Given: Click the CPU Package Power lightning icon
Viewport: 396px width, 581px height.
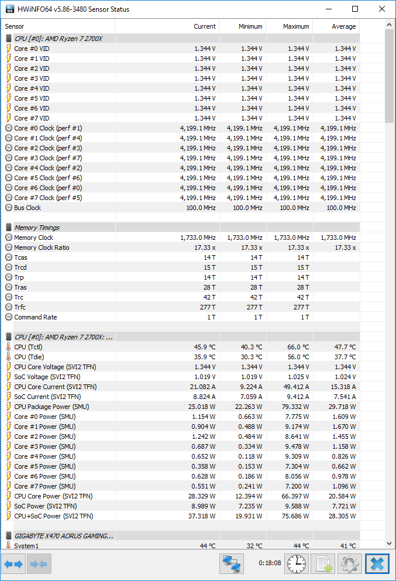Looking at the screenshot, I should (x=9, y=407).
